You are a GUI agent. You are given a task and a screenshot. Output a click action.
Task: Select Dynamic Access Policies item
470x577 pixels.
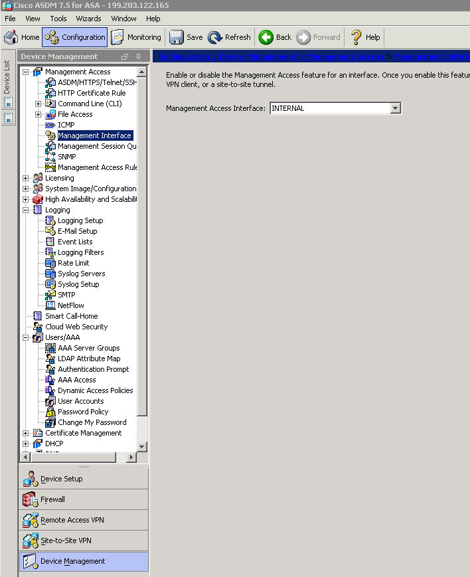(x=96, y=390)
